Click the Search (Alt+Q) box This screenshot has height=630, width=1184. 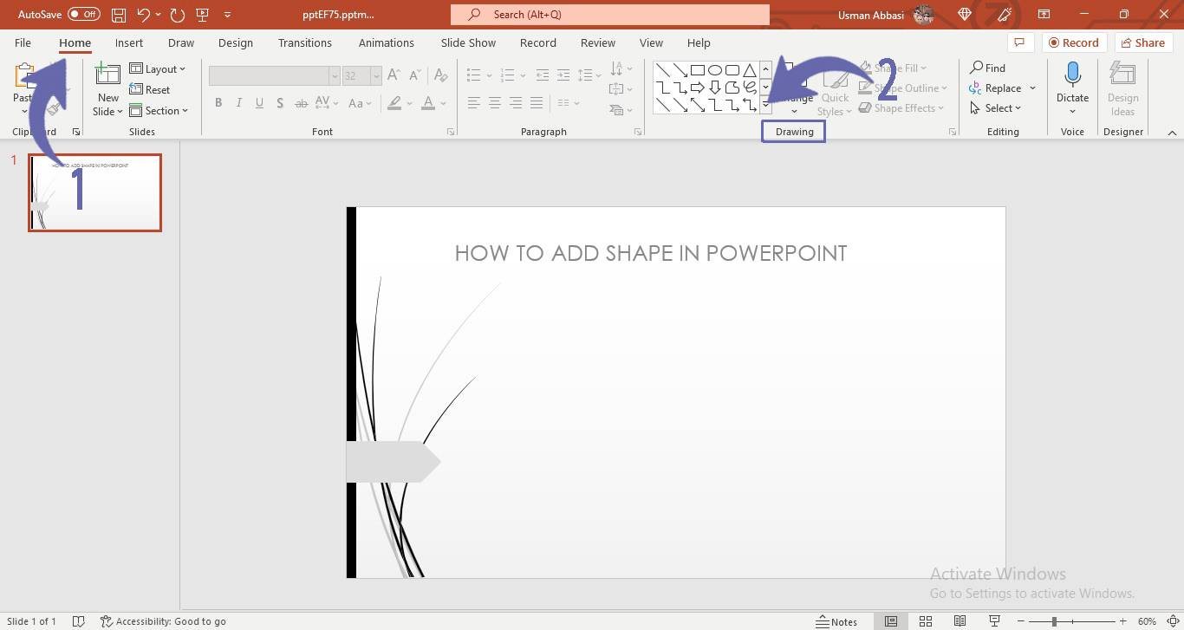(610, 15)
